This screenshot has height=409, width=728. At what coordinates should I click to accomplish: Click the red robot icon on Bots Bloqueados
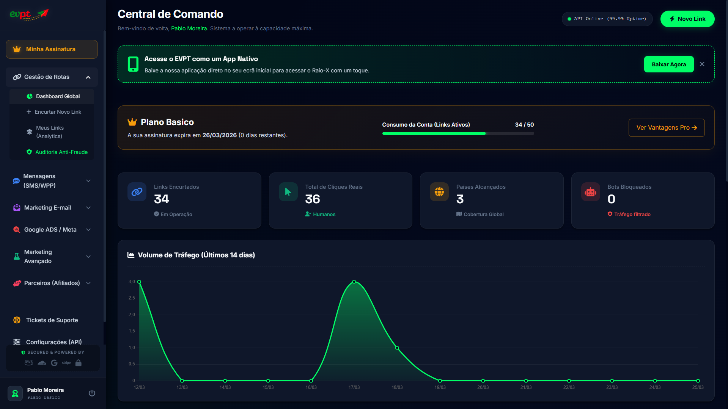coord(590,192)
